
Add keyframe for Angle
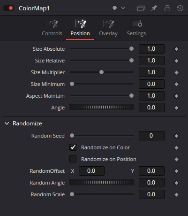(176, 108)
